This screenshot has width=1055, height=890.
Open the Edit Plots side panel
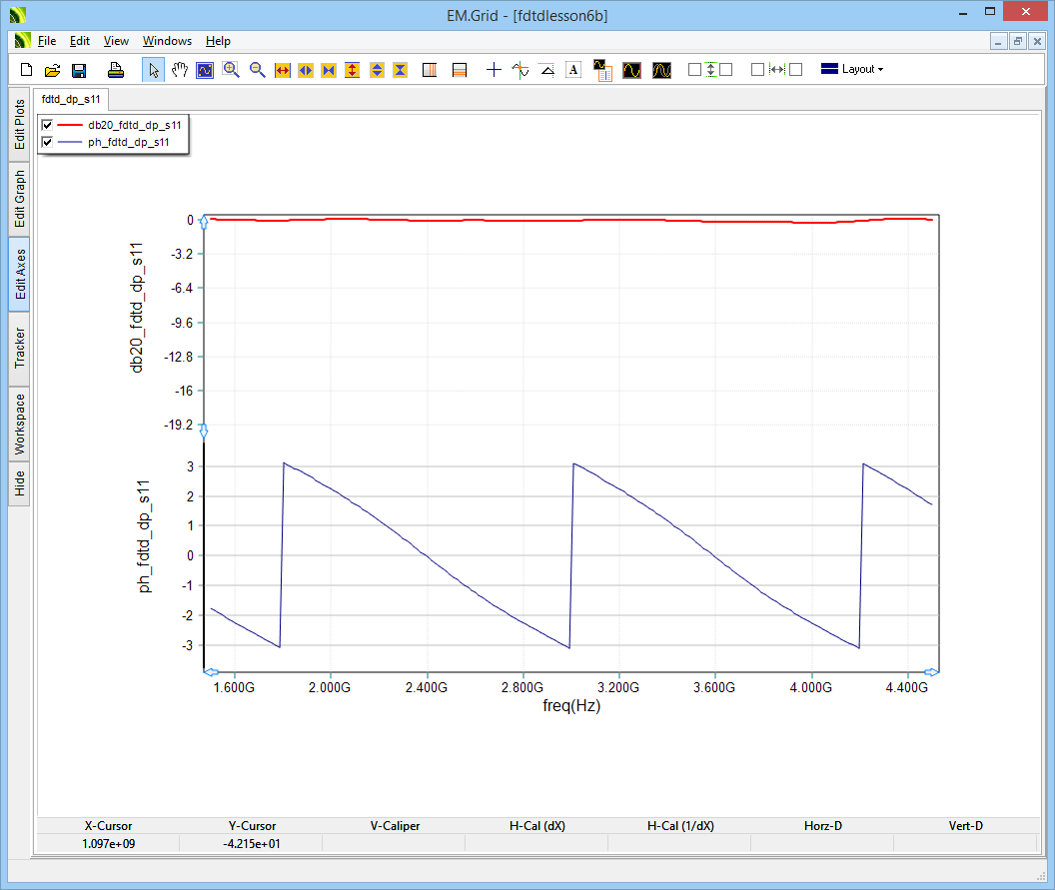coord(20,124)
